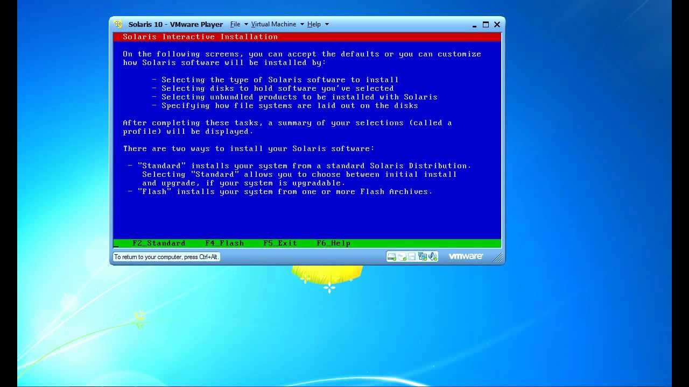The width and height of the screenshot is (689, 387).
Task: Click the "Selecting disks to hold software" line
Action: click(273, 88)
